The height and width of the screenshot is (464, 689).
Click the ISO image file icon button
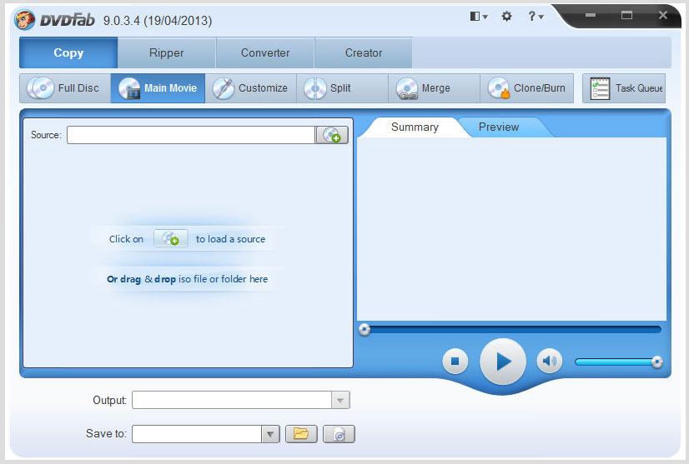(339, 434)
